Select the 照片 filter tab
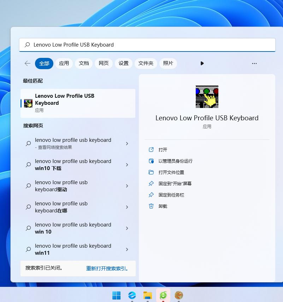Image resolution: width=283 pixels, height=302 pixels. 168,64
